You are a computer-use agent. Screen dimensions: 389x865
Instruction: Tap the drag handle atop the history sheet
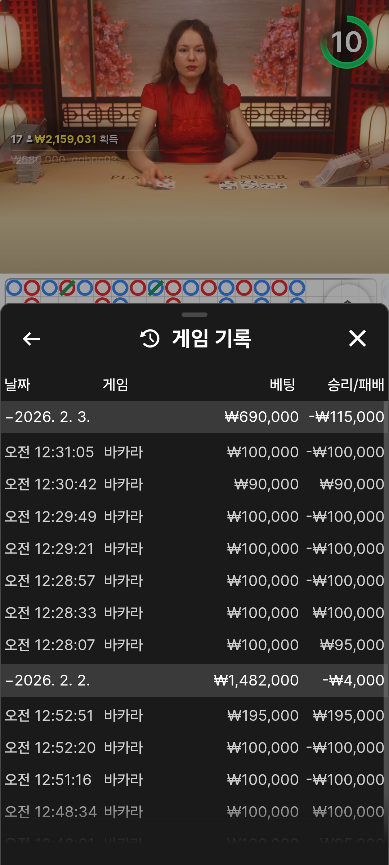click(x=194, y=315)
